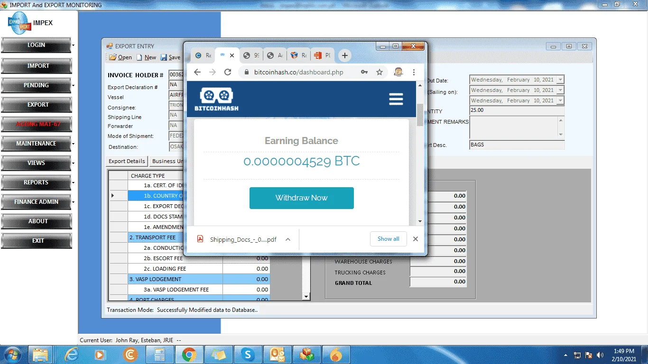
Task: Click the clock in the taskbar
Action: pos(624,355)
